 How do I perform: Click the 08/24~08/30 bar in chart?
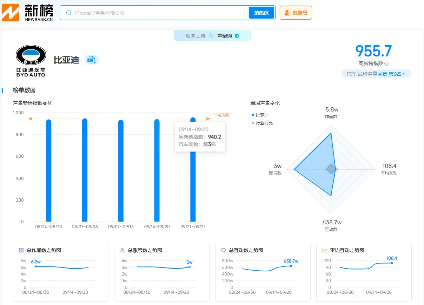click(x=49, y=170)
